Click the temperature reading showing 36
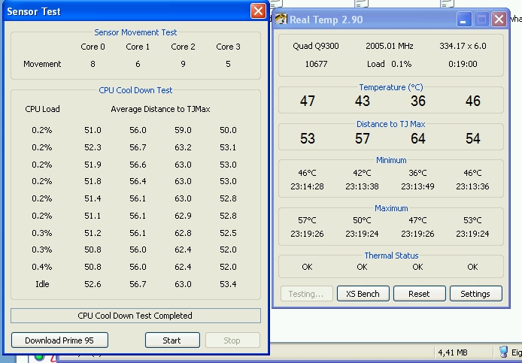Viewport: 522px width, 363px height. coord(417,101)
